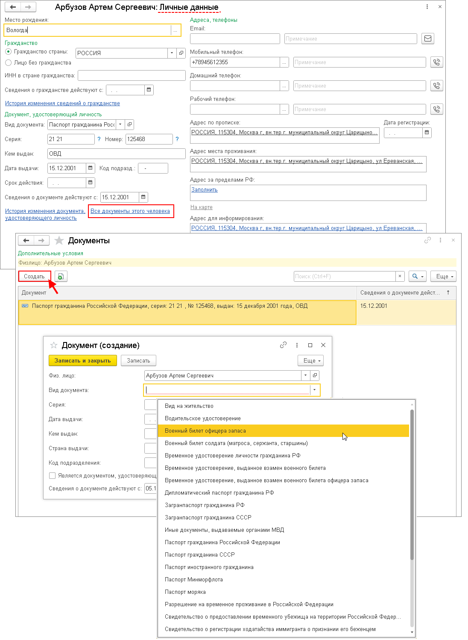Click calendar icon for Дата регистрации

427,133
